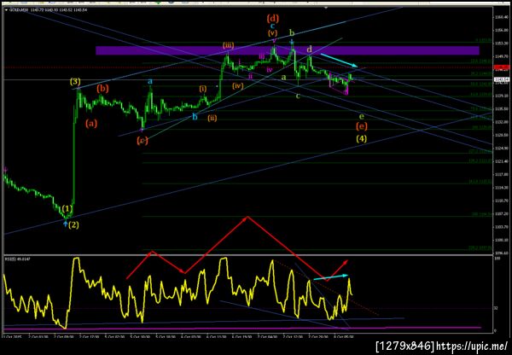The height and width of the screenshot is (355, 512).
Task: Select the orange (d) label at the top
Action: point(273,18)
